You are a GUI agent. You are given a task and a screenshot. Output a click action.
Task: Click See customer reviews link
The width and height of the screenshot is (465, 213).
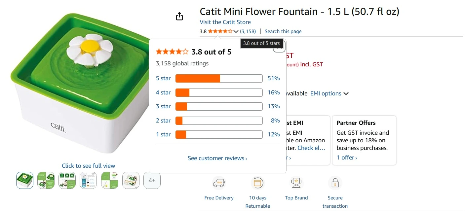(x=217, y=158)
